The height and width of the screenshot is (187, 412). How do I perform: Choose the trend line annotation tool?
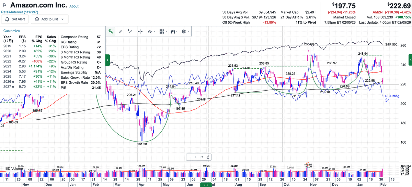pos(130,31)
